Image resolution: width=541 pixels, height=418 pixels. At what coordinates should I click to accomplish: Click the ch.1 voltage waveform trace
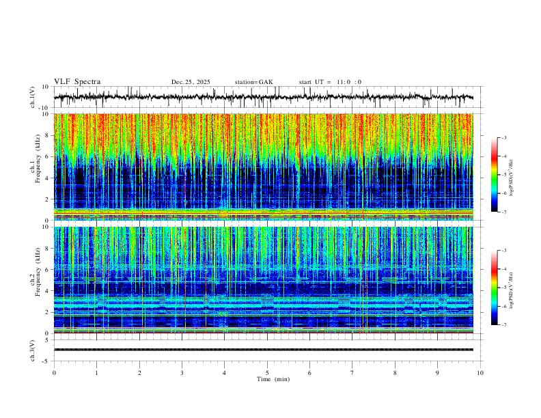pos(263,97)
